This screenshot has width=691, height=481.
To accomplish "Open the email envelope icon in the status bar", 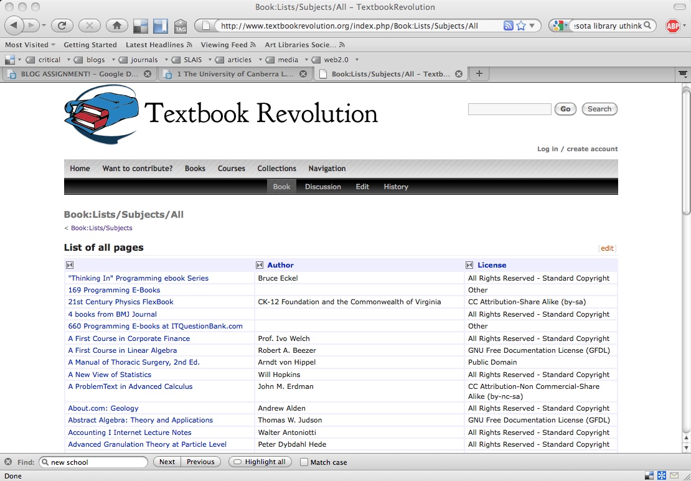I will [674, 475].
